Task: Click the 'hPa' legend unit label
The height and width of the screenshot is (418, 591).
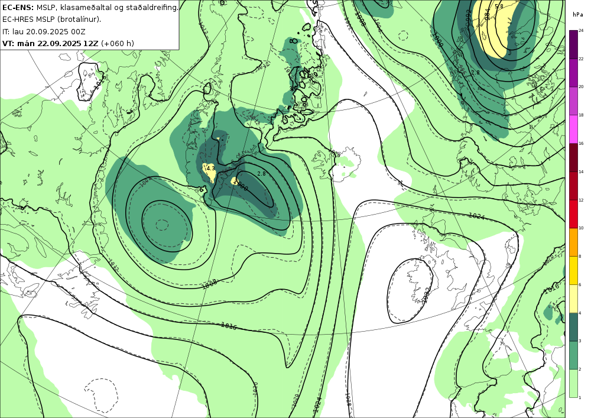Action: (577, 14)
